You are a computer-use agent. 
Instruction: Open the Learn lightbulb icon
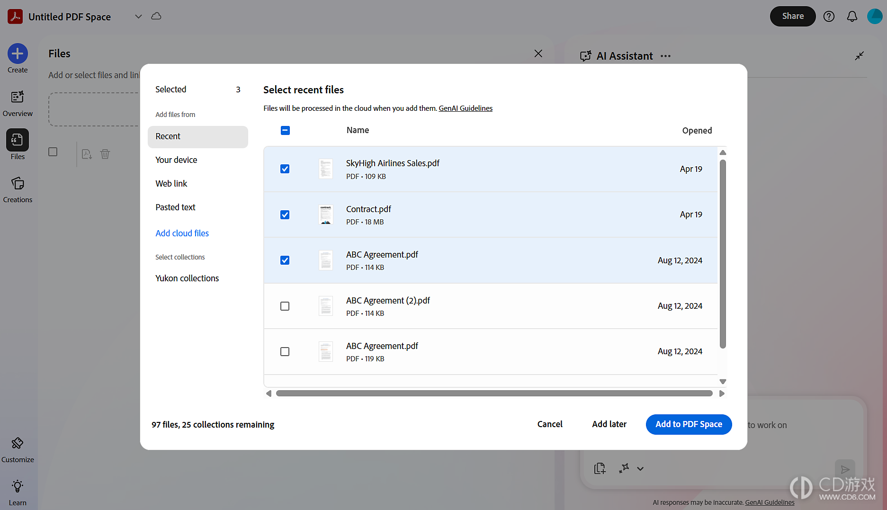coord(18,486)
